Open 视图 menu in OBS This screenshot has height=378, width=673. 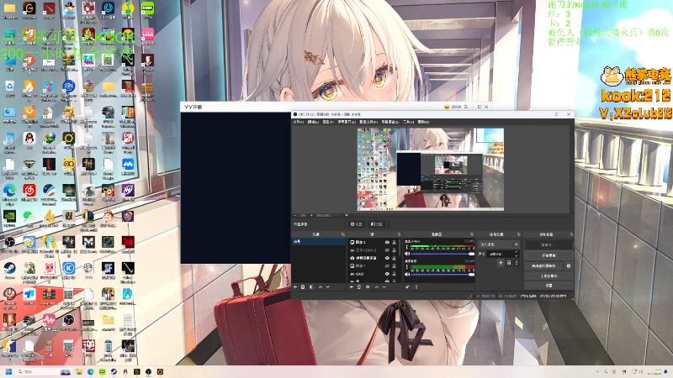328,122
